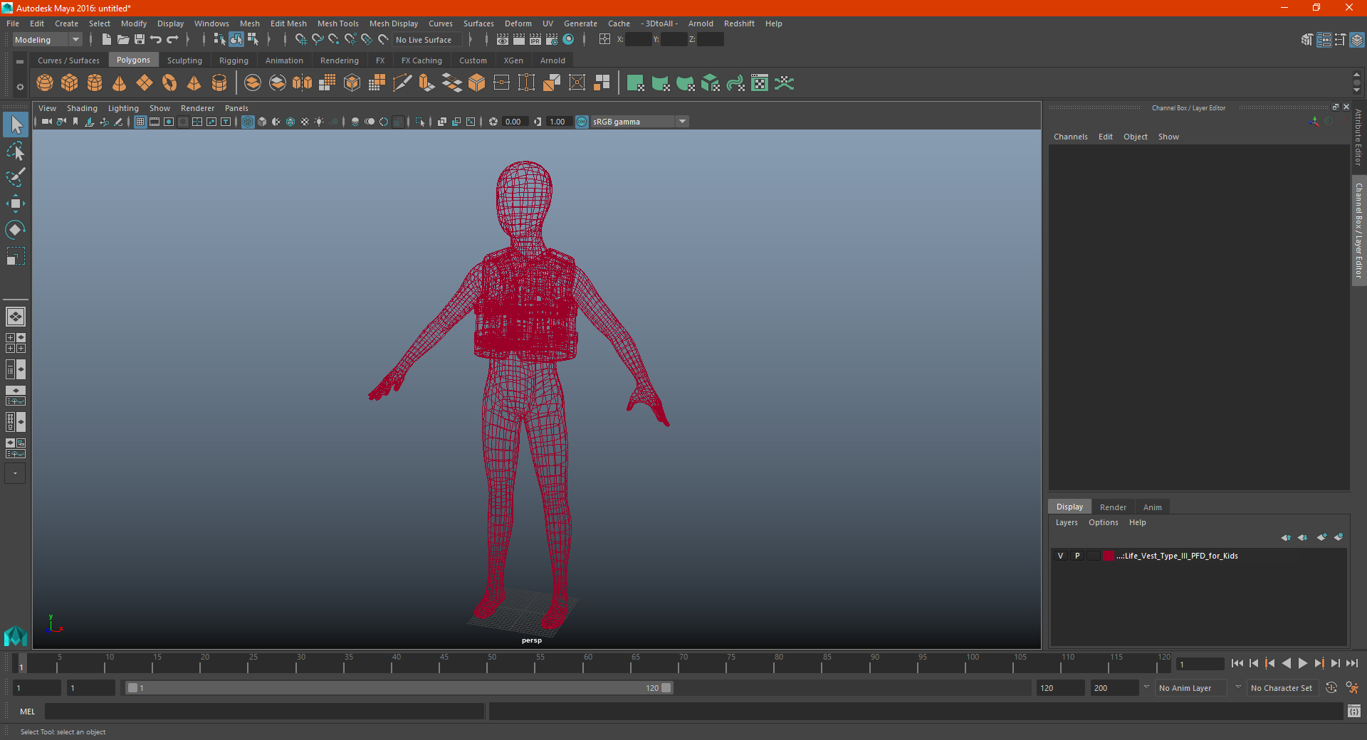Toggle the viewport grid display button
The image size is (1367, 740).
point(140,122)
